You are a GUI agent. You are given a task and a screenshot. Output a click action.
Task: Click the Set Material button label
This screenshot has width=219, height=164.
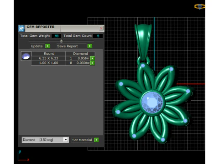82,140
